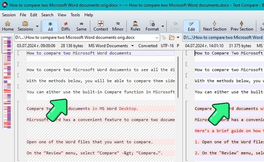The image size is (264, 162).
Task: Open the File menu
Action: pos(23,15)
